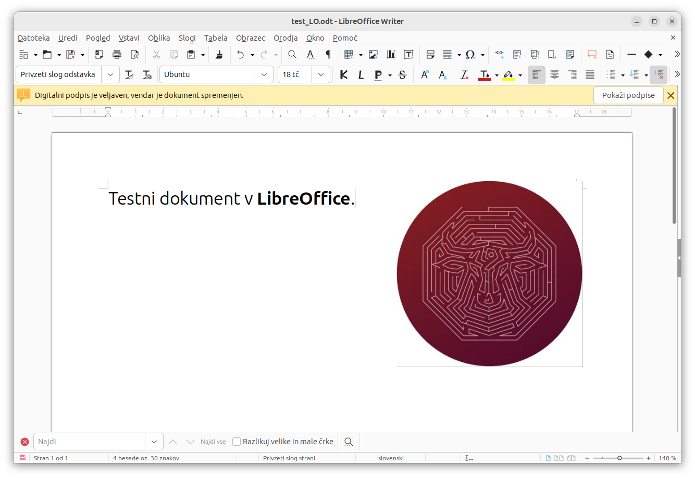
Task: Apply subscript formatting
Action: coord(442,75)
